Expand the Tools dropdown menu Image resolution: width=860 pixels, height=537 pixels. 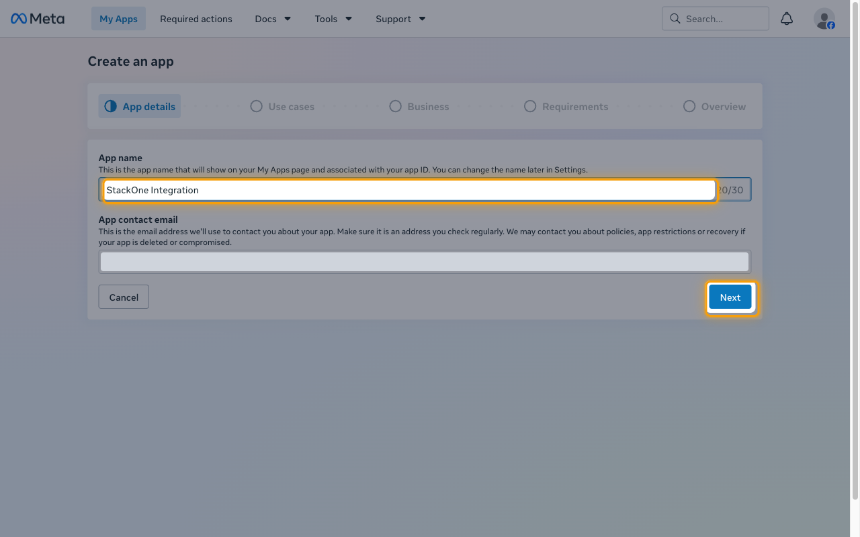pyautogui.click(x=333, y=19)
